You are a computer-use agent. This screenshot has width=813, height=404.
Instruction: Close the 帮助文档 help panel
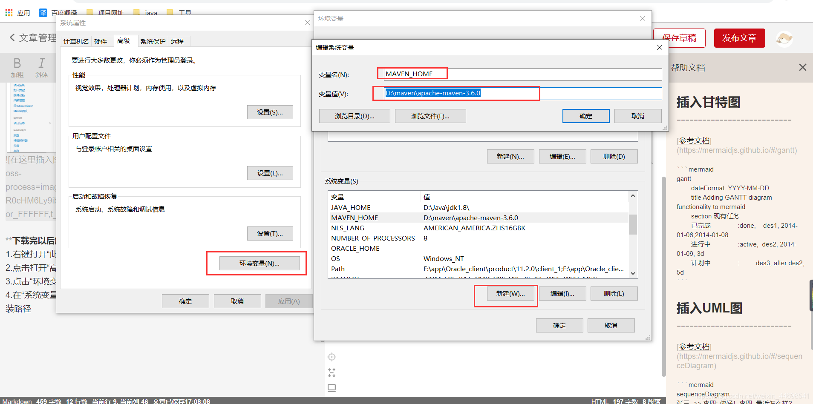[x=803, y=67]
